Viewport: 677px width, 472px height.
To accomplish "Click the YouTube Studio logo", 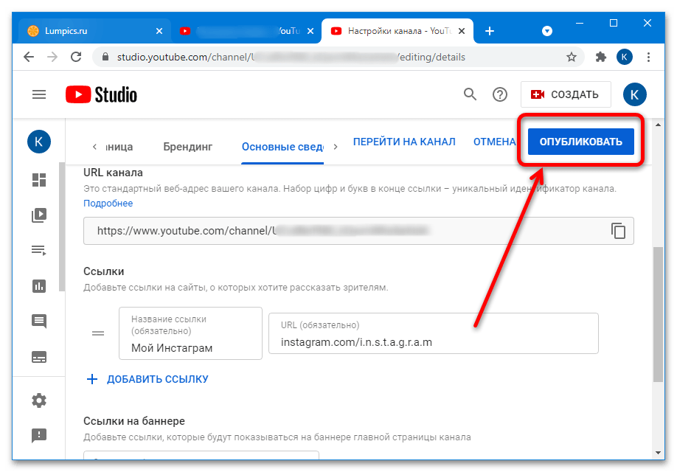I will tap(101, 94).
